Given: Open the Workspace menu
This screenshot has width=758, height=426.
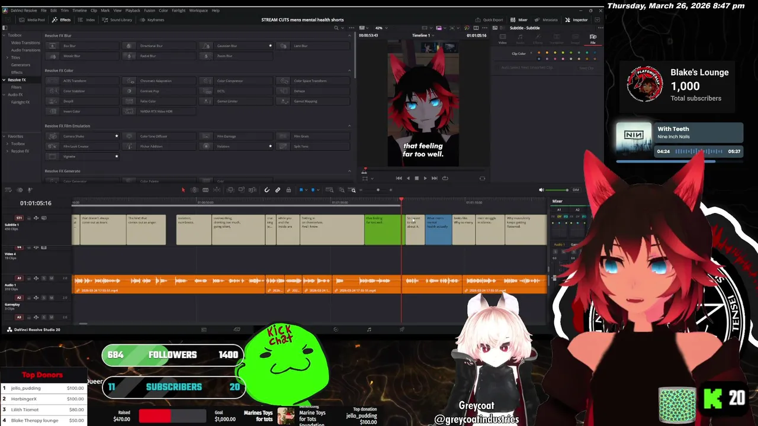Looking at the screenshot, I should [x=198, y=10].
